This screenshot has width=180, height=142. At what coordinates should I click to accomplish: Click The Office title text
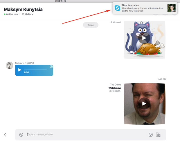pyautogui.click(x=116, y=85)
